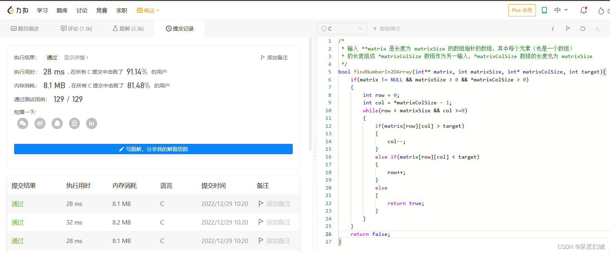This screenshot has height=253, width=610.
Task: Click the 8.2 MB memory cell
Action: [122, 222]
